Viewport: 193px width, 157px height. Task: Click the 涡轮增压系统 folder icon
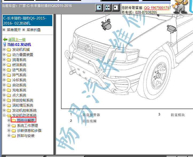click(9, 106)
